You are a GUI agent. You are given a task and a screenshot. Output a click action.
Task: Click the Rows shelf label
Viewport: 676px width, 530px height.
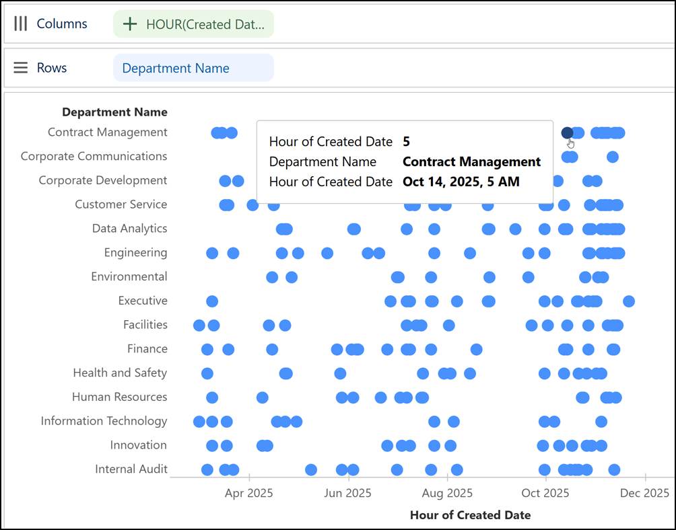pyautogui.click(x=52, y=68)
